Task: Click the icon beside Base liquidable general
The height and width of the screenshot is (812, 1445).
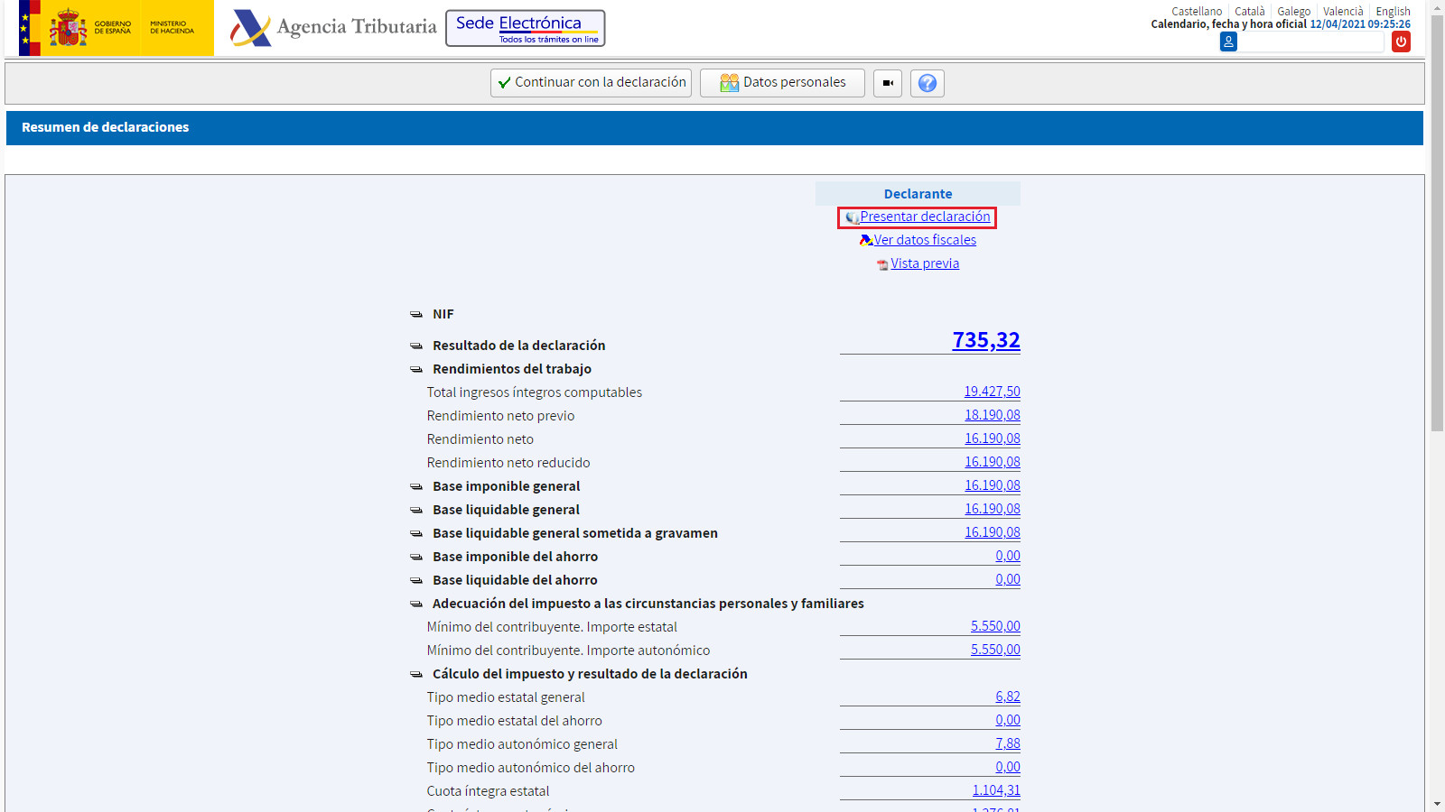Action: coord(416,511)
